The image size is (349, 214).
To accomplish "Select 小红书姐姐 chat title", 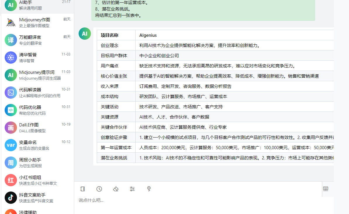I will click(30, 177).
